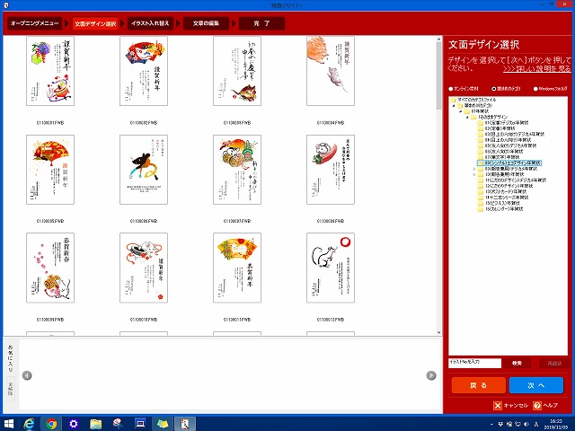Viewport: 575px width, 431px height.
Task: Click the favorites strip left arrow
Action: (27, 375)
